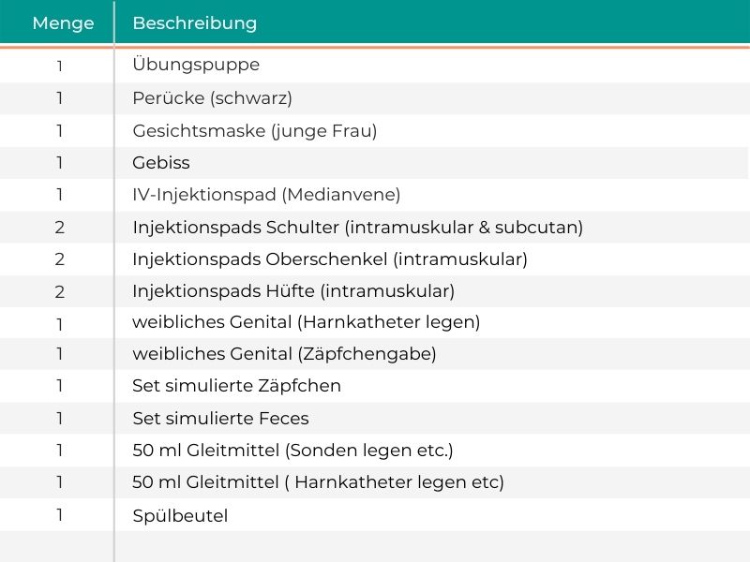Screen dimensions: 750x562
Task: Click the Beschreibung column header
Action: click(x=195, y=22)
